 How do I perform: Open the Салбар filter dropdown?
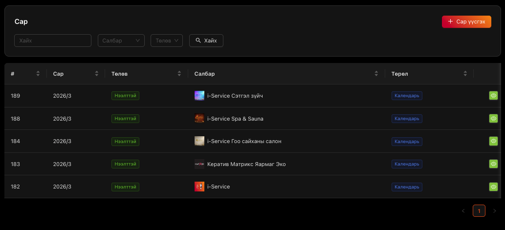(121, 41)
